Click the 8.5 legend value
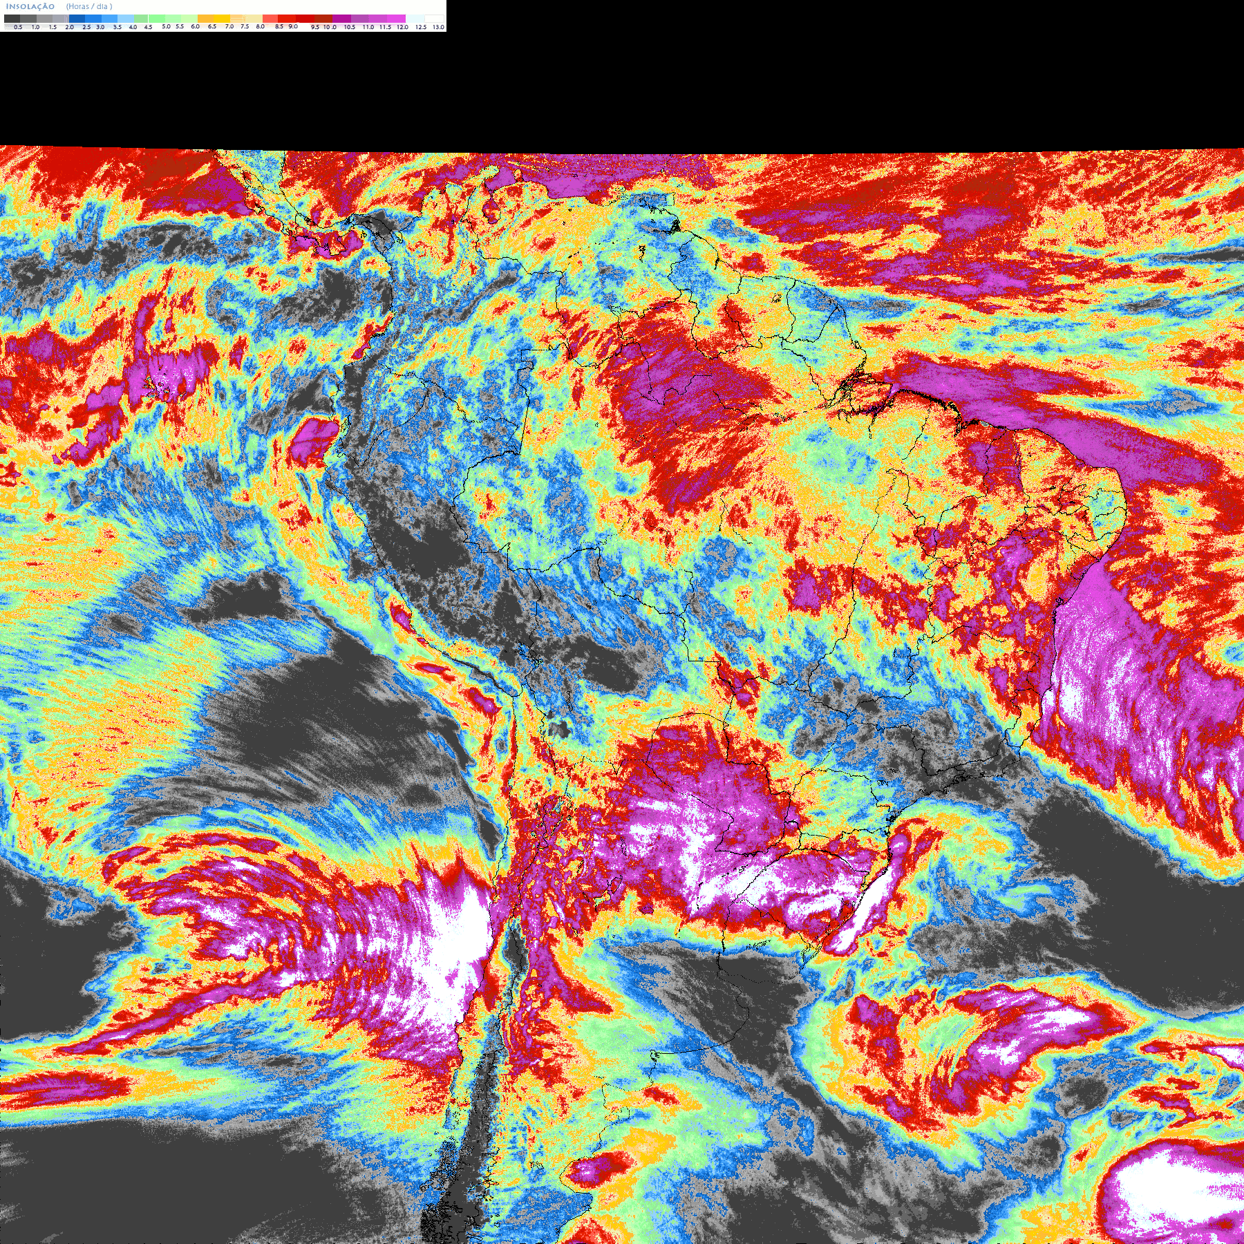This screenshot has height=1244, width=1244. [279, 26]
